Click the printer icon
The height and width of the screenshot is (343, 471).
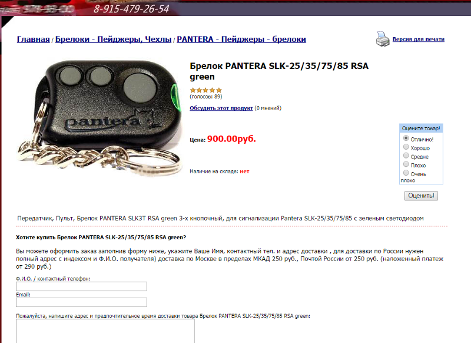(x=383, y=39)
